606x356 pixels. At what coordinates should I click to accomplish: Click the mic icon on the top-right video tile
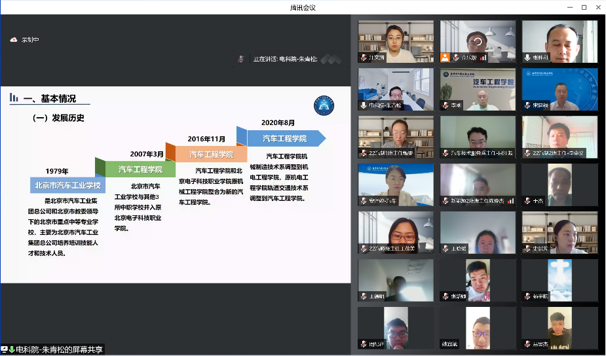[x=527, y=58]
